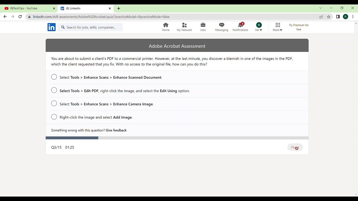358x201 pixels.
Task: Click the quiz progress bar
Action: (177, 138)
